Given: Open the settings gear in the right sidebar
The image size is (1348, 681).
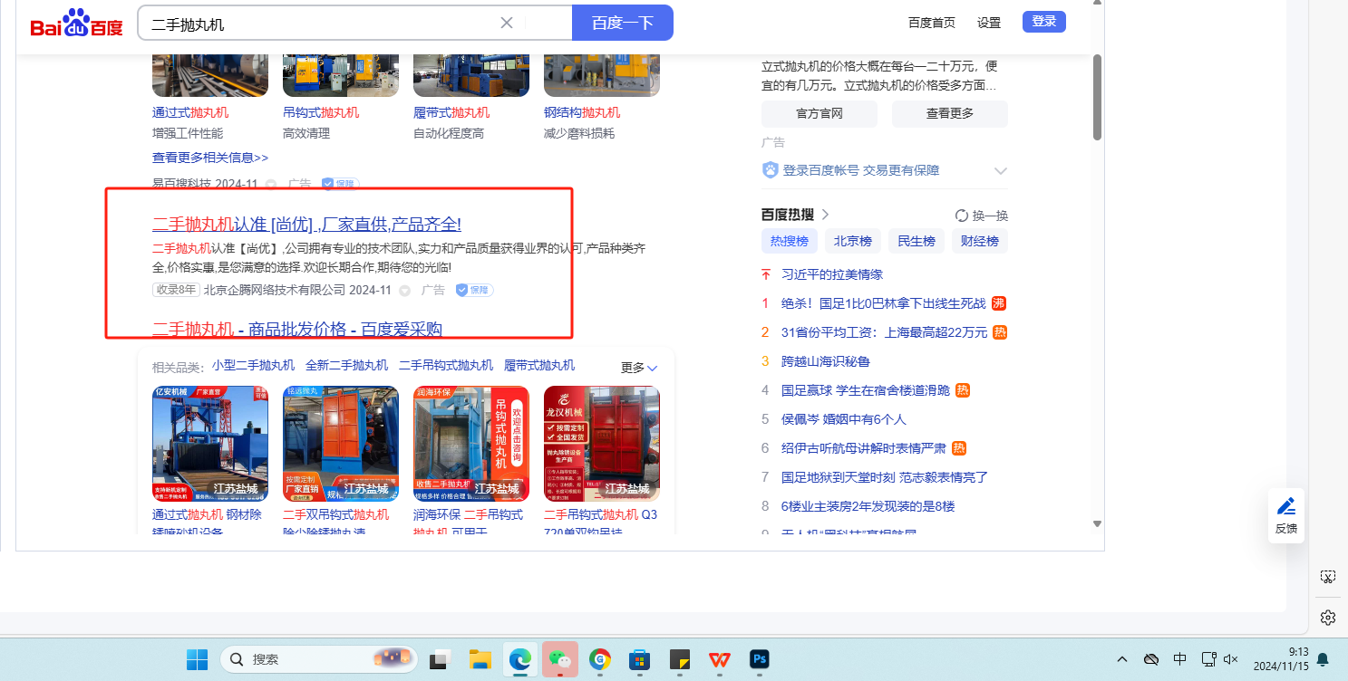Looking at the screenshot, I should point(1328,617).
